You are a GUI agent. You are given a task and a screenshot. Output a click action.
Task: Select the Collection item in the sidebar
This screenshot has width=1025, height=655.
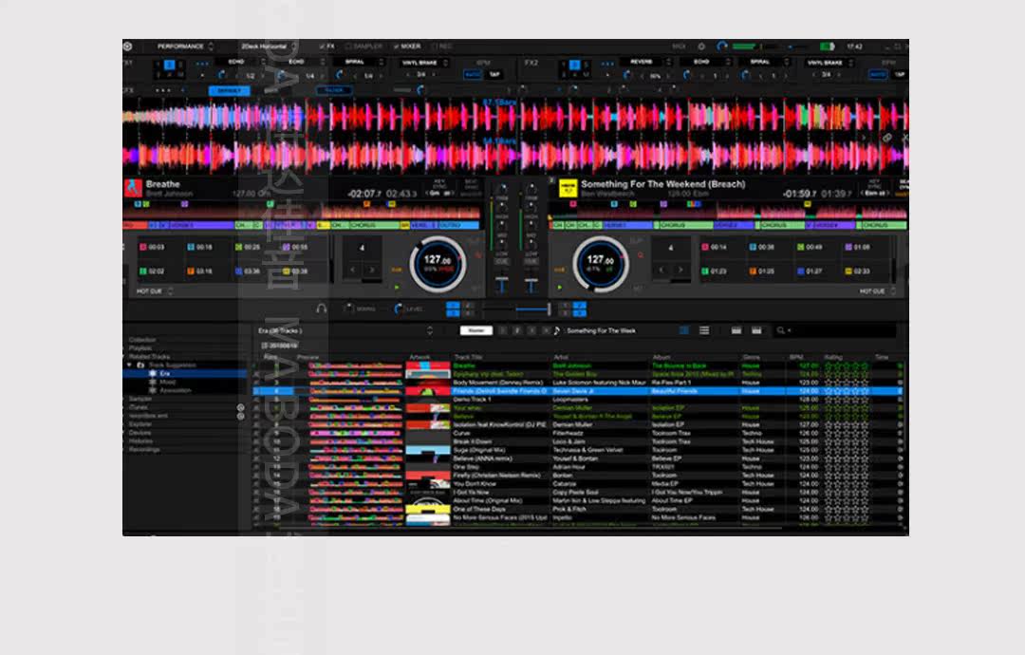point(142,340)
